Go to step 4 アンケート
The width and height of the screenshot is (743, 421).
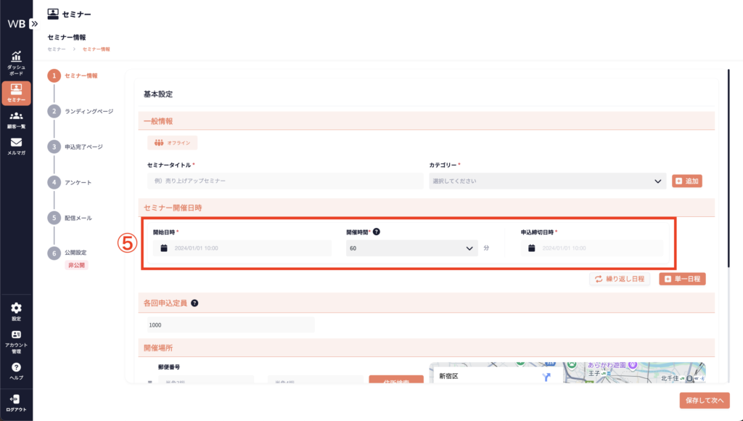(x=54, y=182)
